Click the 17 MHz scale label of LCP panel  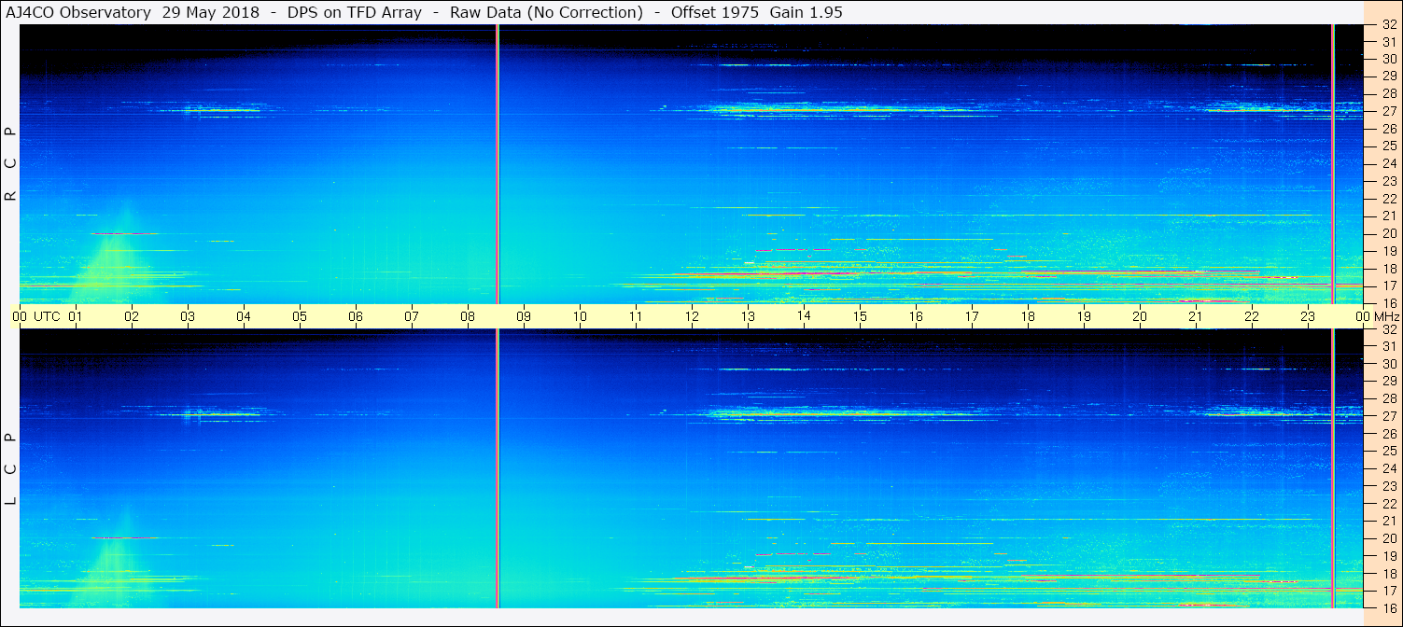click(1389, 591)
